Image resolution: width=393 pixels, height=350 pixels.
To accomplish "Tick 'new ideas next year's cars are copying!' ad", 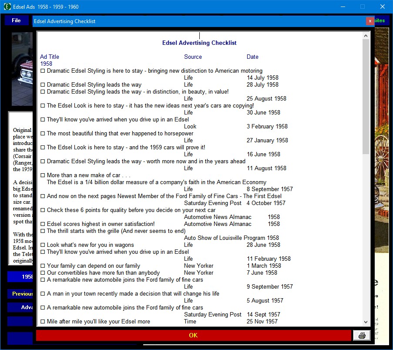I will (43, 106).
